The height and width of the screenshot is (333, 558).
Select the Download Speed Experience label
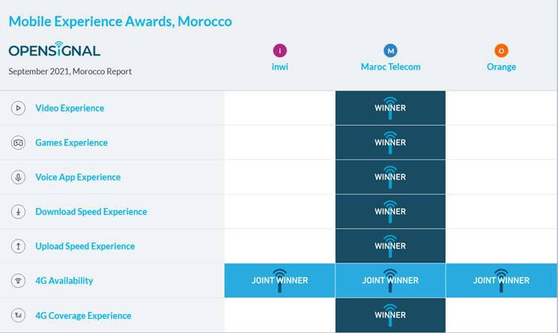point(91,212)
